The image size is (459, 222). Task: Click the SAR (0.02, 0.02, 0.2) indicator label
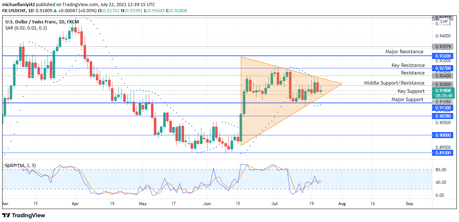26,28
